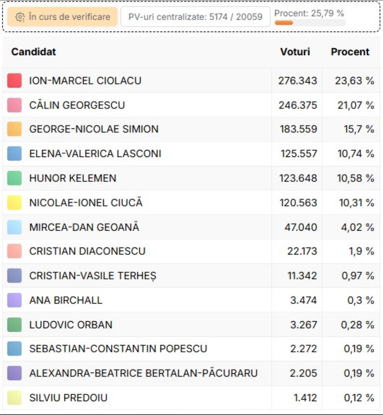The height and width of the screenshot is (415, 383).
Task: Click Sebastian-Constantin Popescu's vote count 2.272
Action: click(x=304, y=349)
